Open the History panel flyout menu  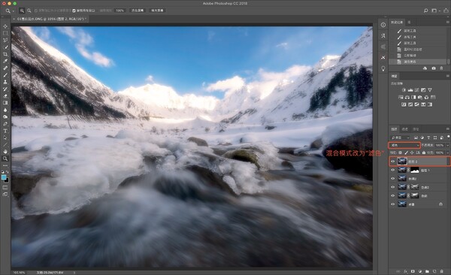click(x=447, y=22)
